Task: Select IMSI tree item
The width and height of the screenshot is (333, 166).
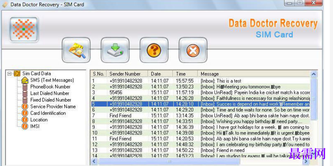Action: (35, 126)
